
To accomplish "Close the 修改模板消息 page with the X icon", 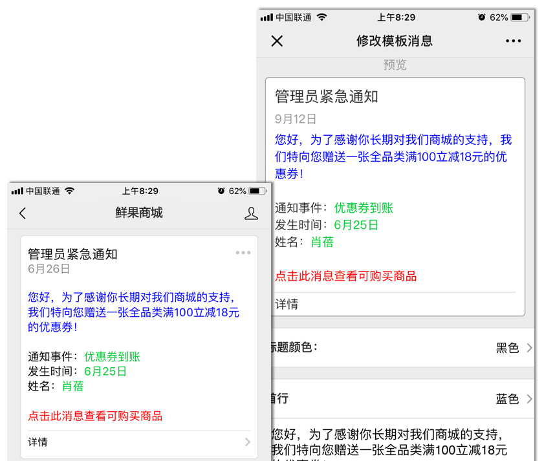I will [277, 41].
